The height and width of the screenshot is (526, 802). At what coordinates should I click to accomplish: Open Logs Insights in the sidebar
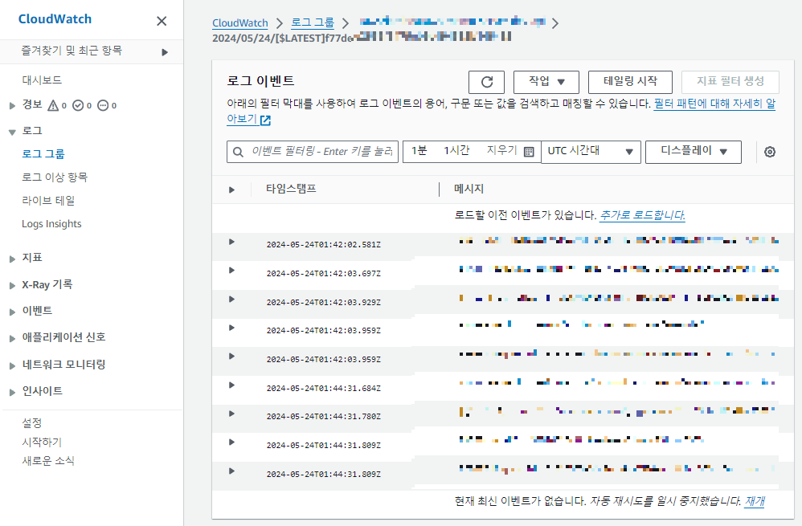pyautogui.click(x=51, y=224)
